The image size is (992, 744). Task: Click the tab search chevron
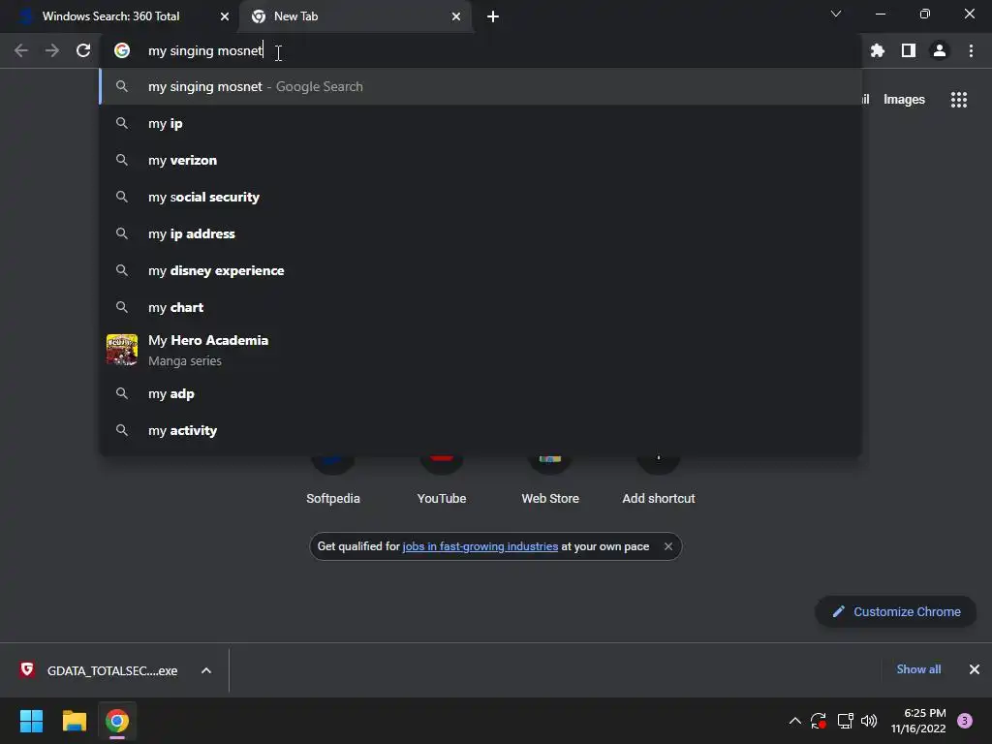(836, 14)
